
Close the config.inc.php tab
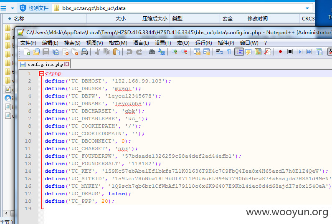(67, 64)
